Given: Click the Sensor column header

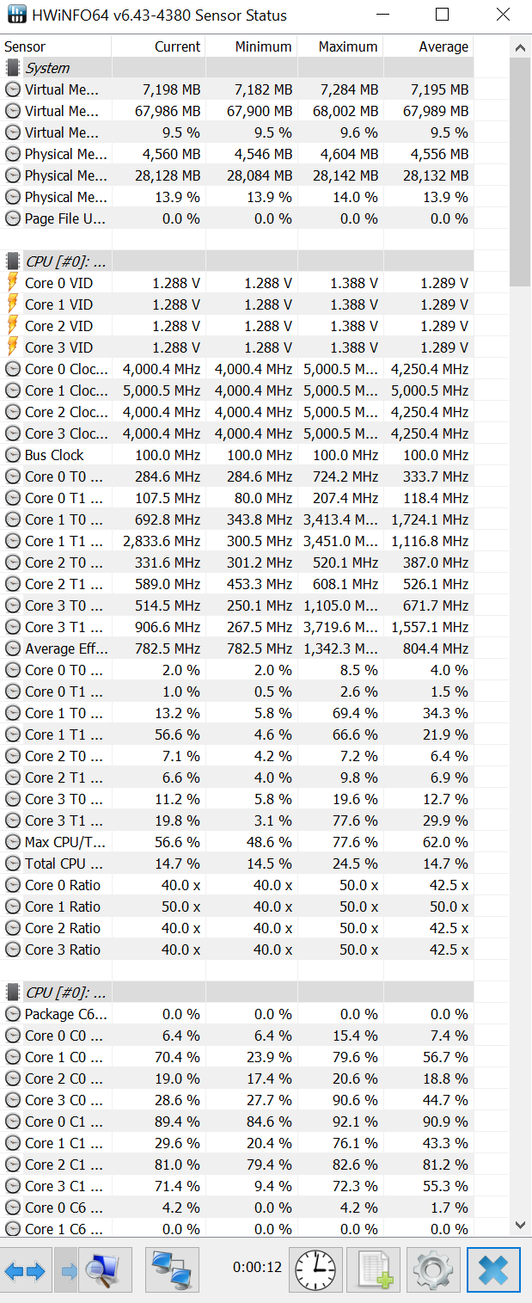Looking at the screenshot, I should (26, 46).
